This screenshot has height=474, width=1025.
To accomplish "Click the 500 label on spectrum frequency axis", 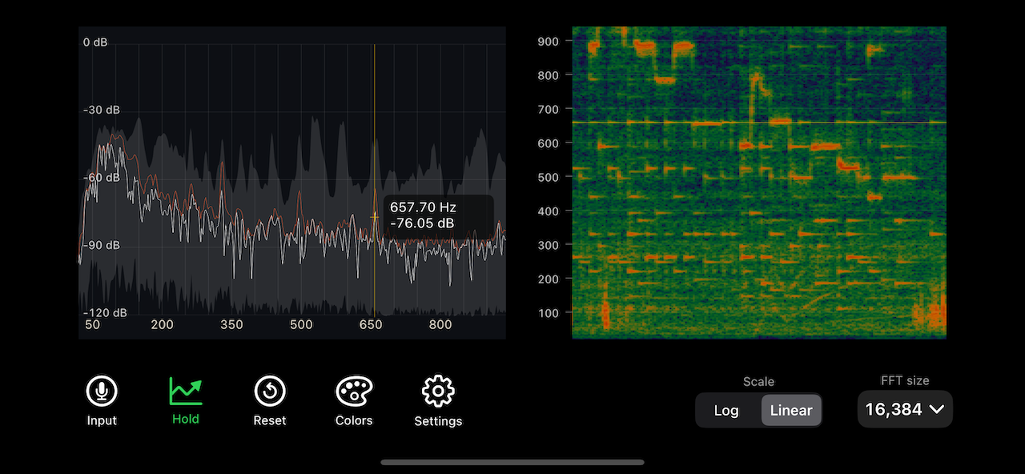I will (301, 324).
